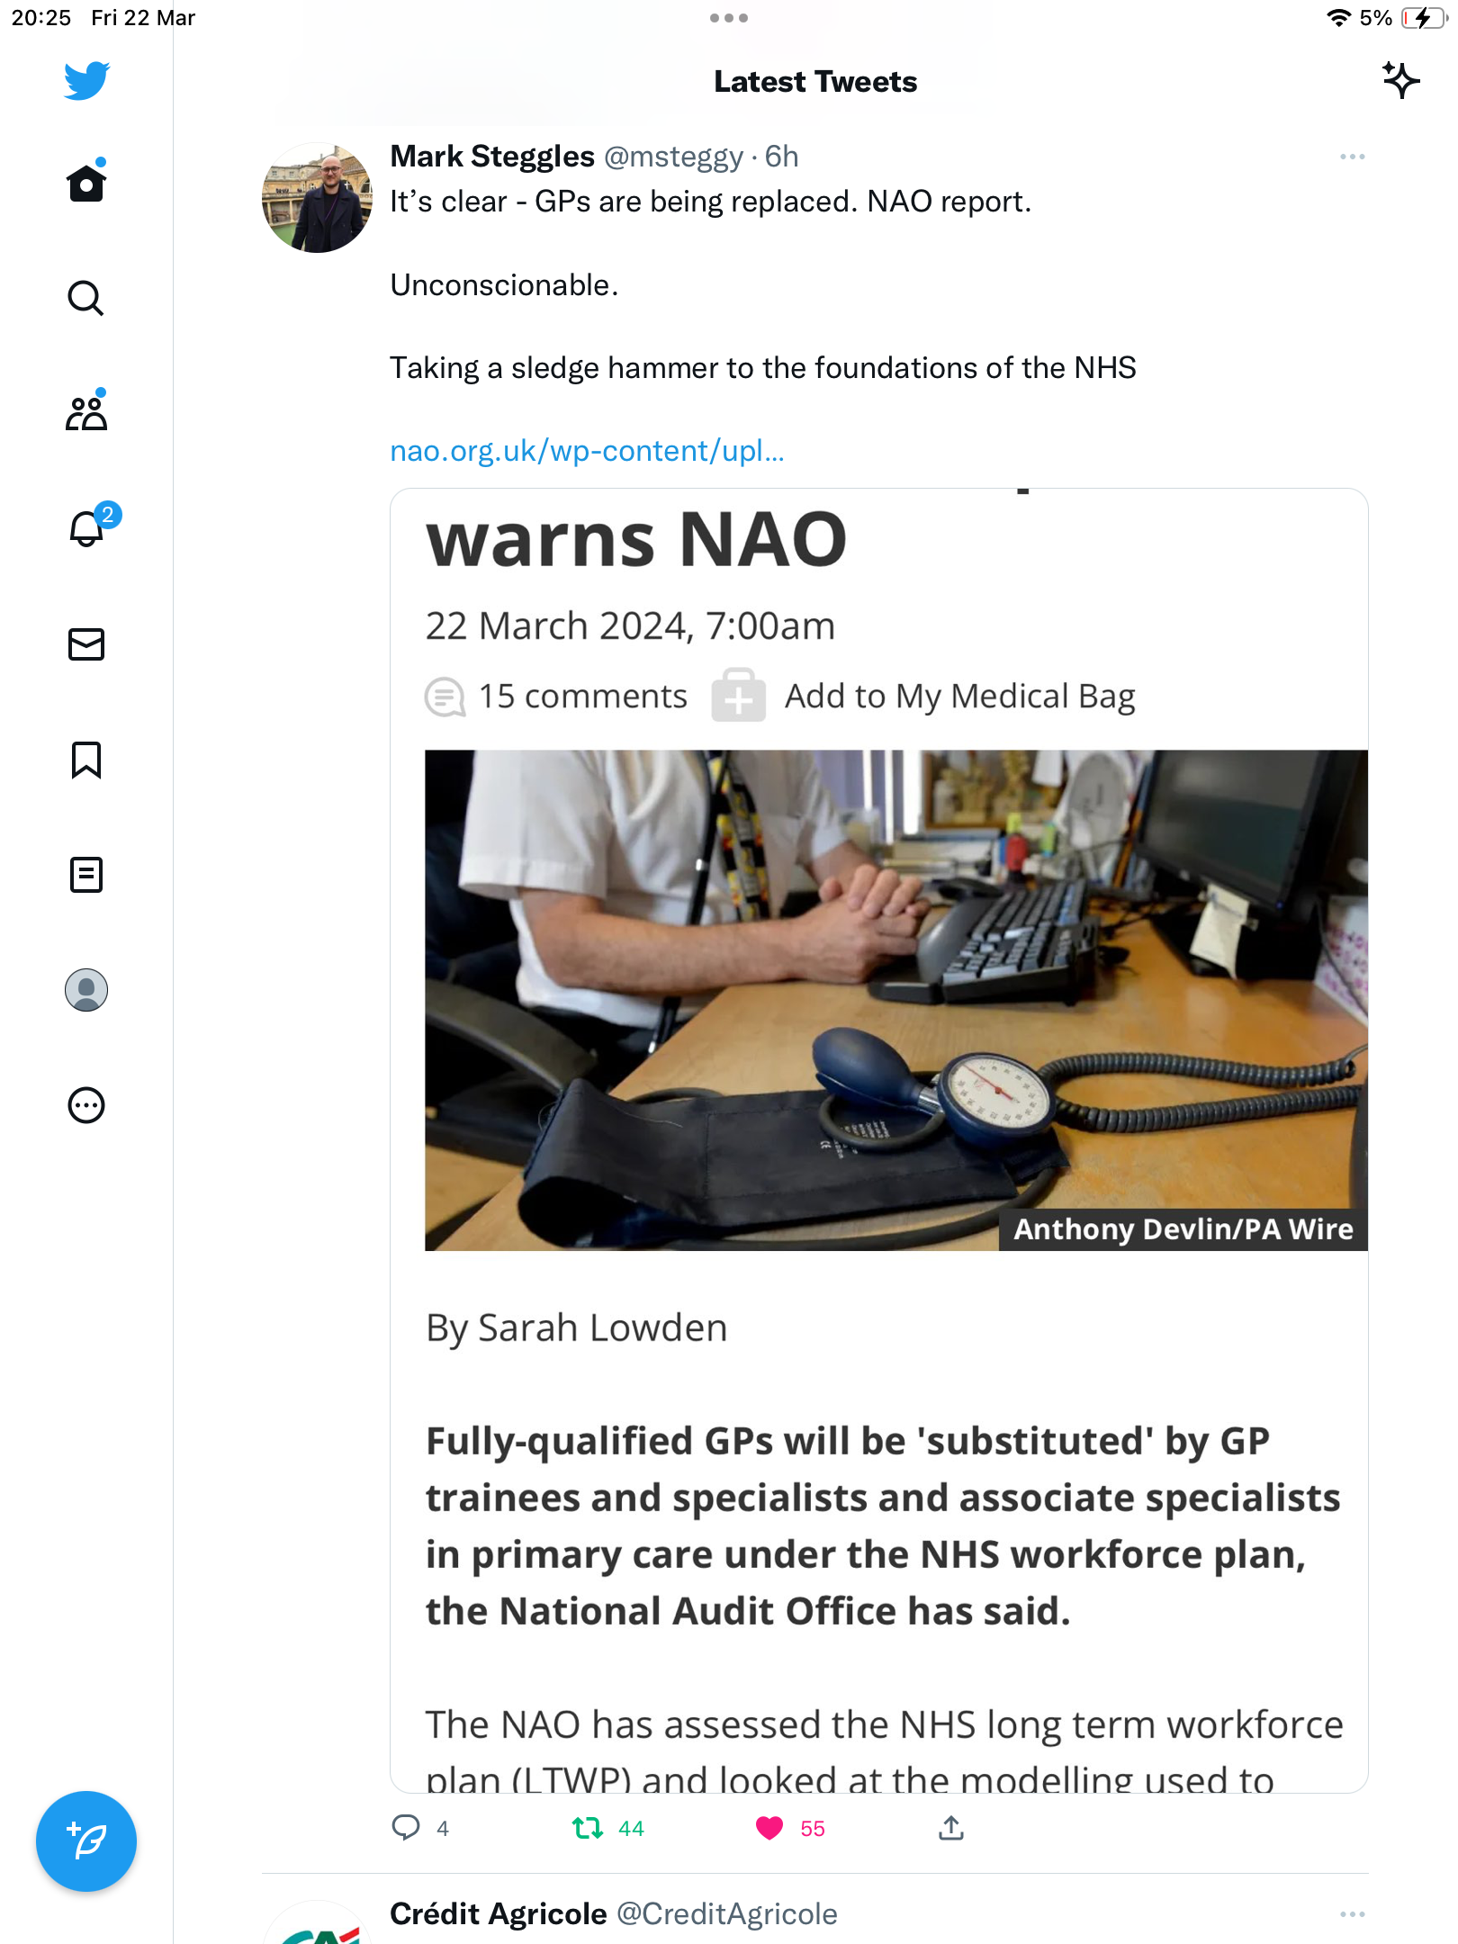This screenshot has height=1944, width=1458.
Task: Open the Lists icon in sidebar
Action: [x=86, y=875]
